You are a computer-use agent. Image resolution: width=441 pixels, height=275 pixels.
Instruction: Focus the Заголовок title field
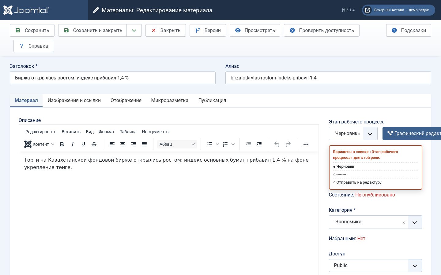(x=113, y=78)
